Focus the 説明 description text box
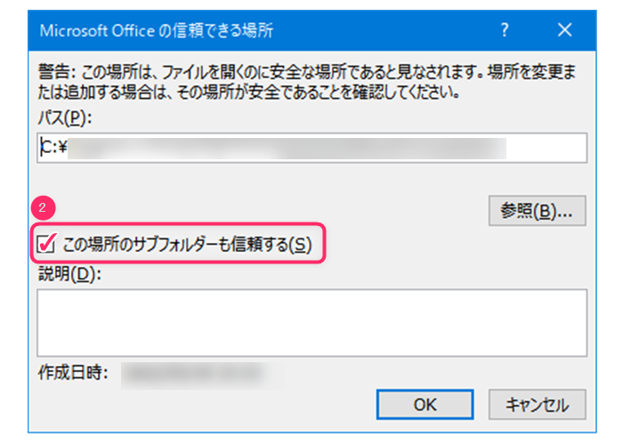 [311, 321]
